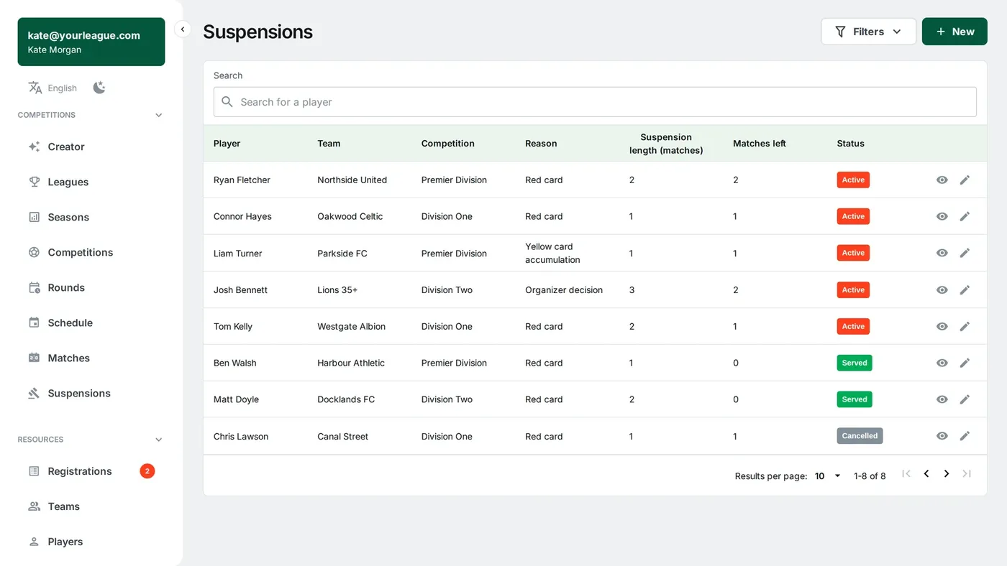Go to the next results page
The height and width of the screenshot is (566, 1007).
[x=947, y=474]
